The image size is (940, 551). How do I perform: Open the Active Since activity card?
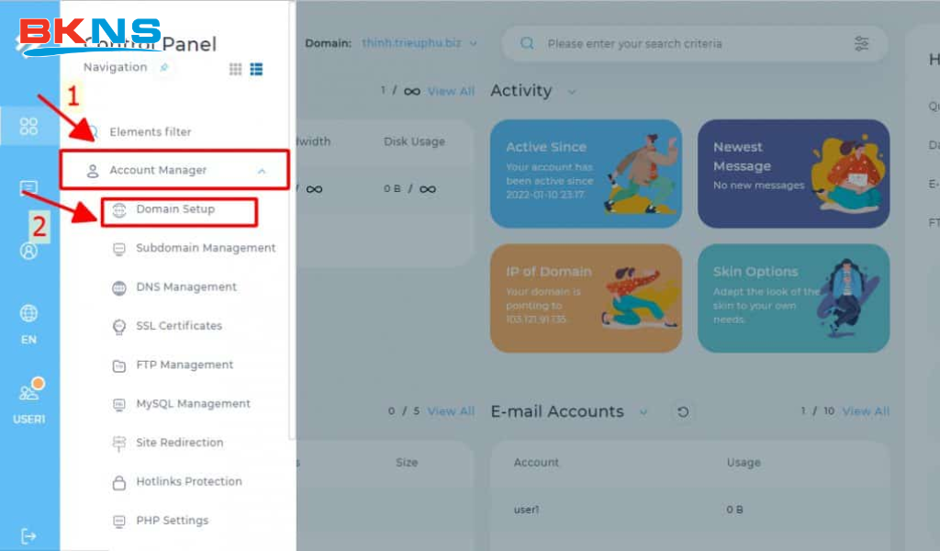pyautogui.click(x=586, y=174)
